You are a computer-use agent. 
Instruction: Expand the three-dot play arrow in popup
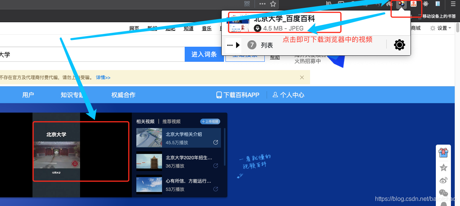click(x=233, y=45)
